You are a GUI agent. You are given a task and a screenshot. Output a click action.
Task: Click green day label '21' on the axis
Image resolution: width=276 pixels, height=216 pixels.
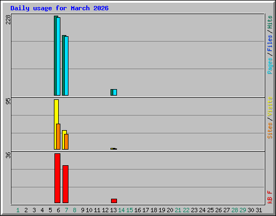click(178, 210)
